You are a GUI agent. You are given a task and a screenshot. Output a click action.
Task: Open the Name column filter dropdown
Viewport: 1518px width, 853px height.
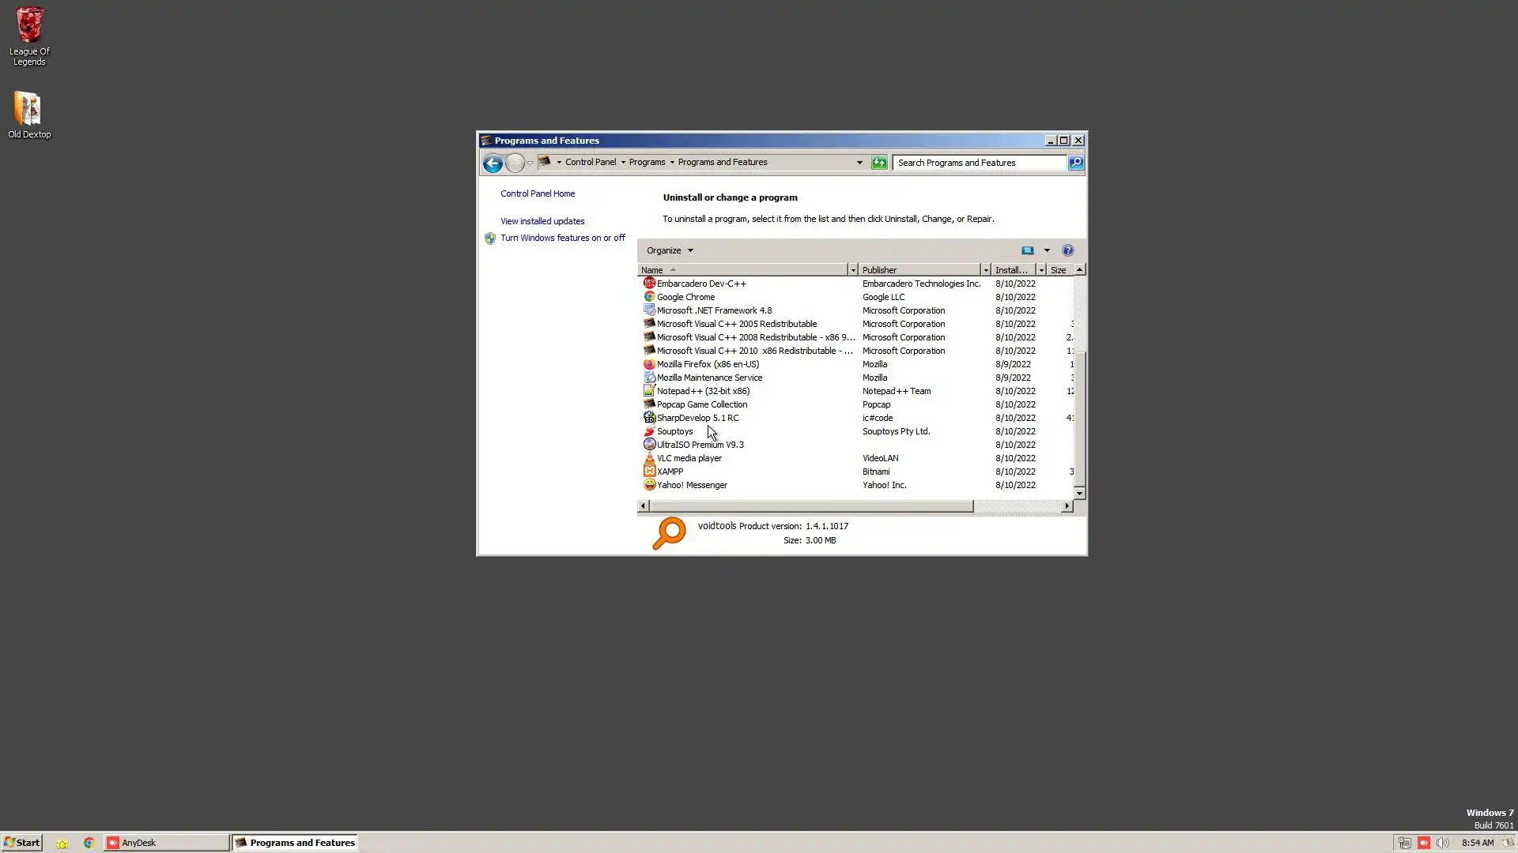(x=852, y=270)
